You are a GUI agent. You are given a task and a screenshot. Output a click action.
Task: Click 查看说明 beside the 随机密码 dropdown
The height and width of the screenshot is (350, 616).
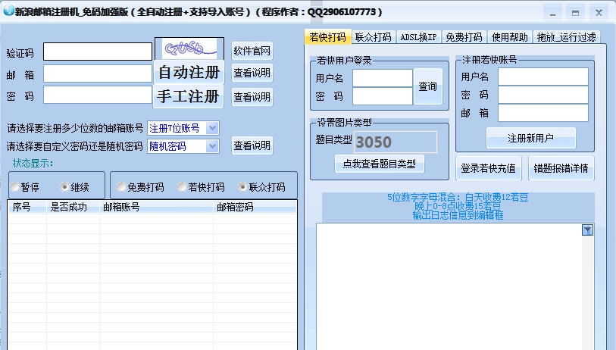[x=252, y=145]
